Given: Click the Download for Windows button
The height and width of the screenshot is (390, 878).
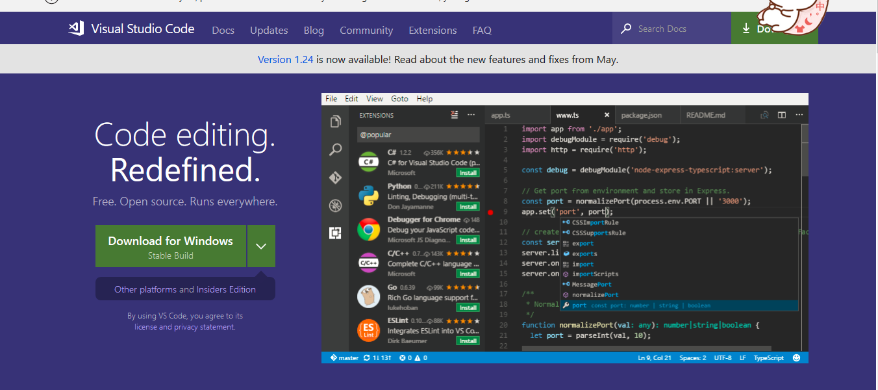Looking at the screenshot, I should pos(171,246).
